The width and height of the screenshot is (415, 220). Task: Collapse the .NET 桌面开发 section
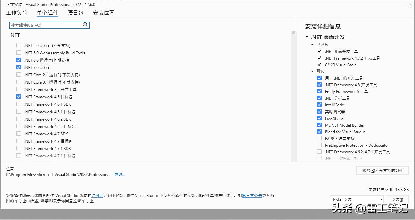pyautogui.click(x=307, y=37)
